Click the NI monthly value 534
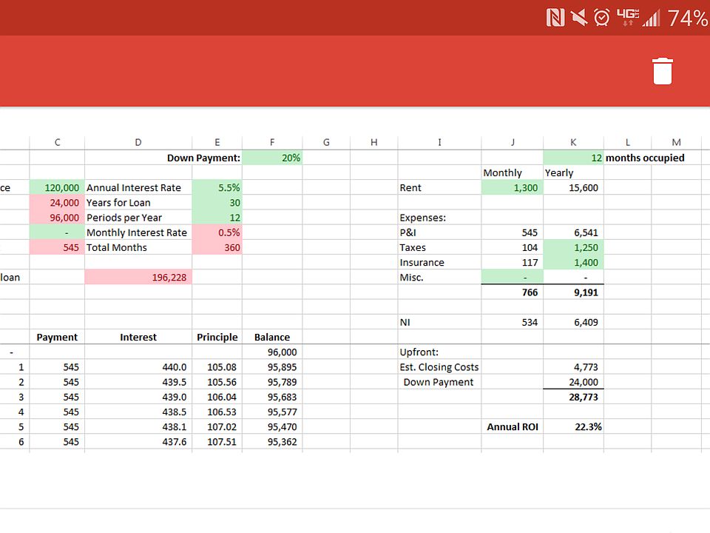The height and width of the screenshot is (533, 710). tap(512, 322)
